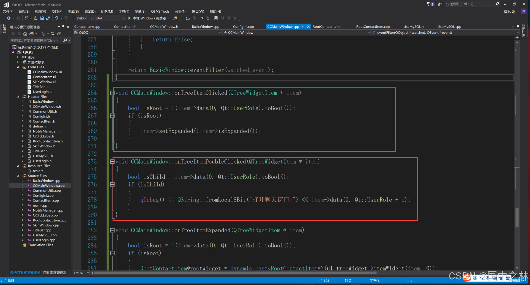Click the split editor handle above scrollbar
The image size is (530, 285).
coord(517,38)
